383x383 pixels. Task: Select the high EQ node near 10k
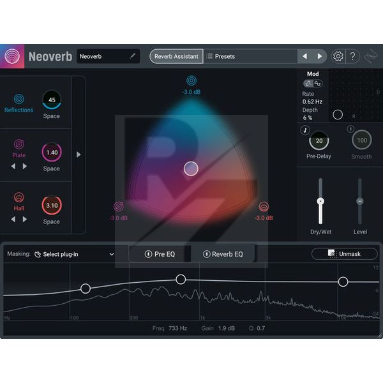click(x=343, y=282)
